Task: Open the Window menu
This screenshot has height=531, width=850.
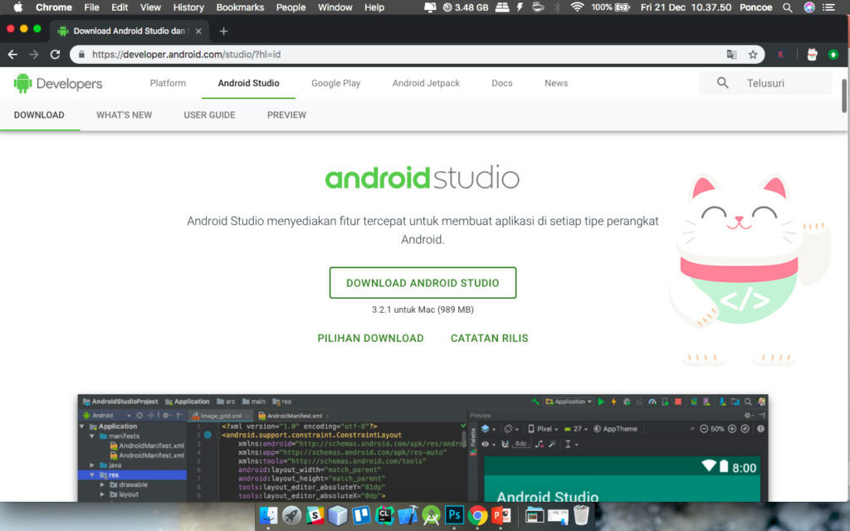Action: [x=335, y=7]
